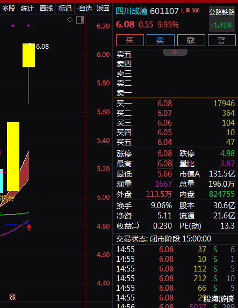Click the 量比 value 3.87
238x308 pixels.
click(227, 164)
